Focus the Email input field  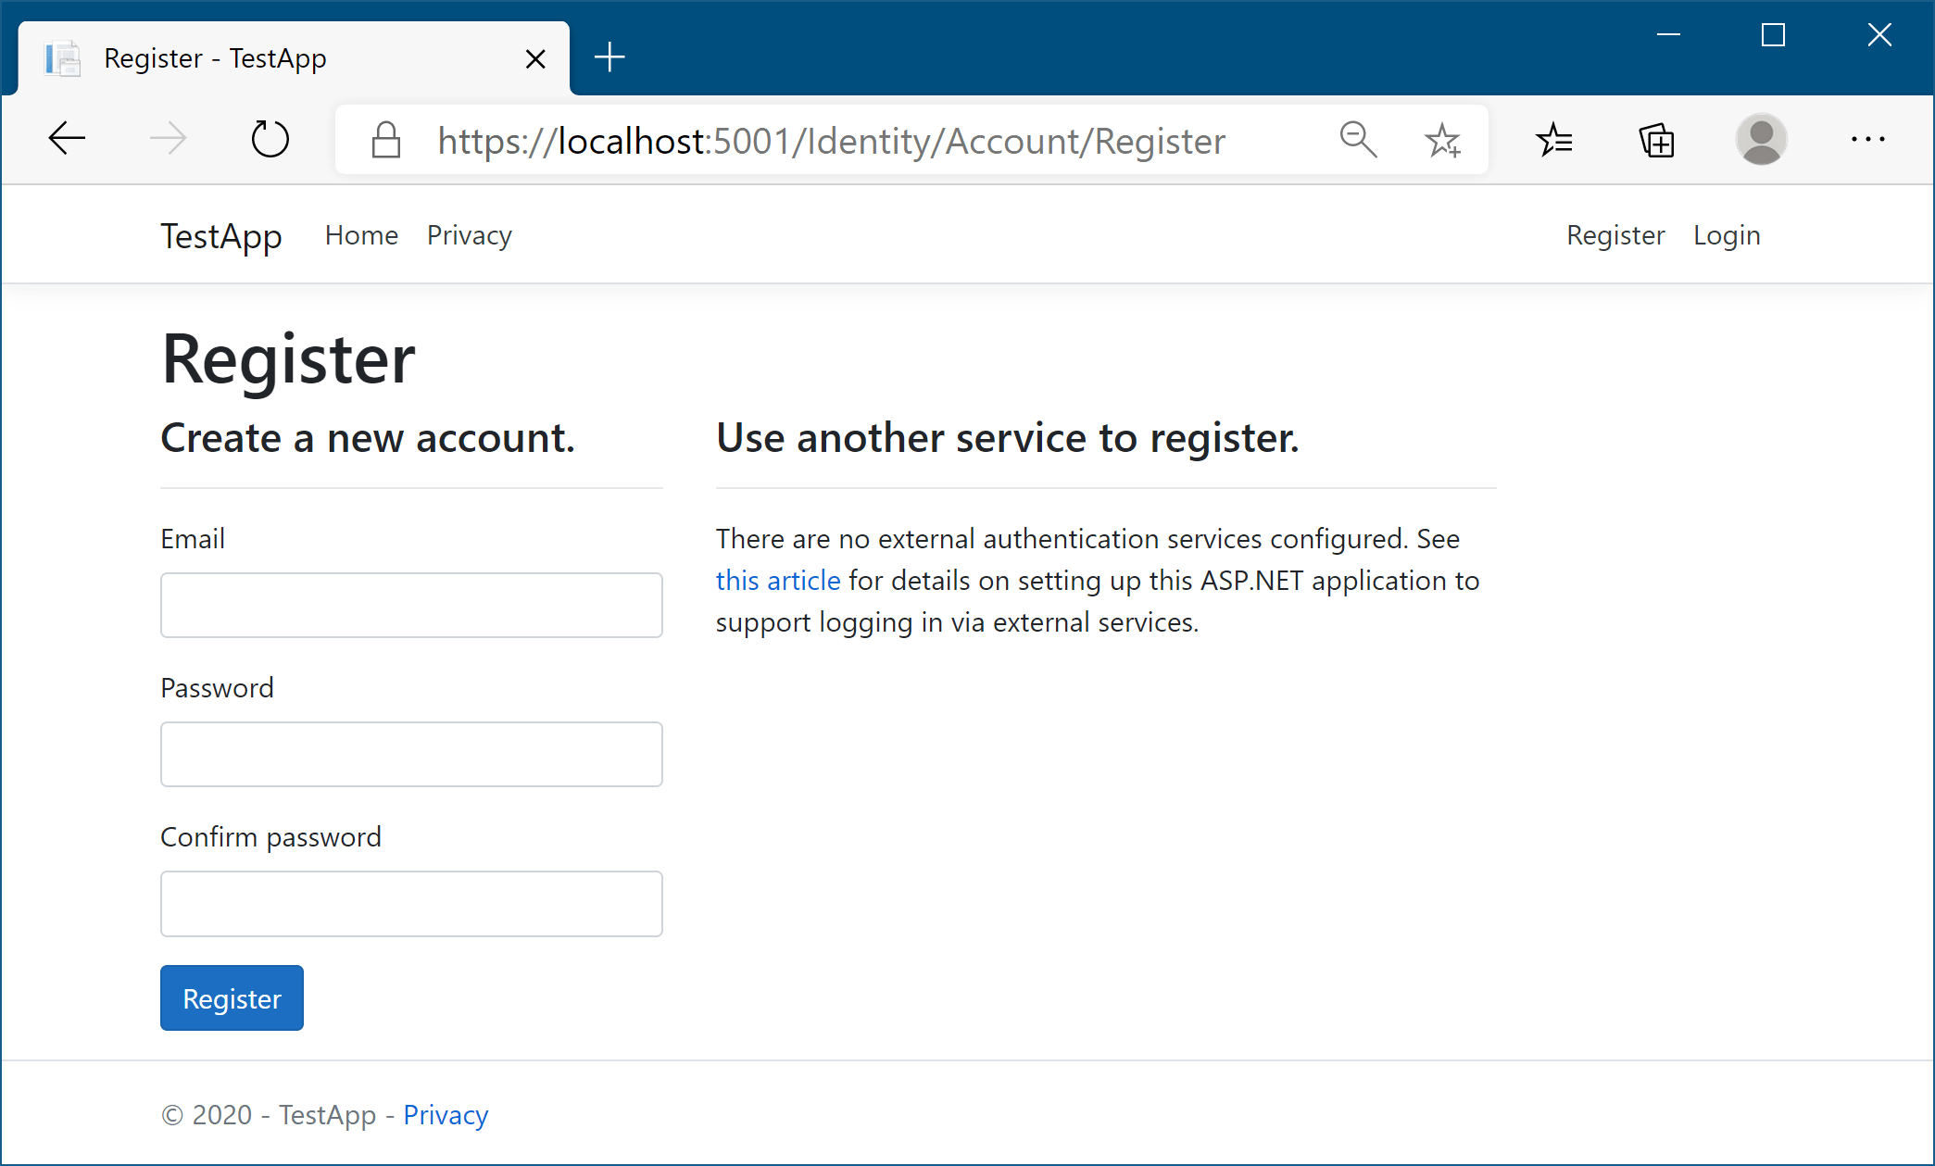[411, 605]
